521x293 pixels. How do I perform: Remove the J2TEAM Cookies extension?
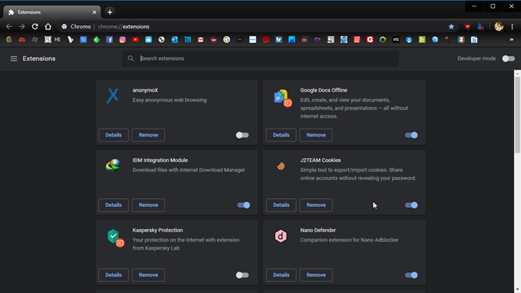tap(316, 205)
